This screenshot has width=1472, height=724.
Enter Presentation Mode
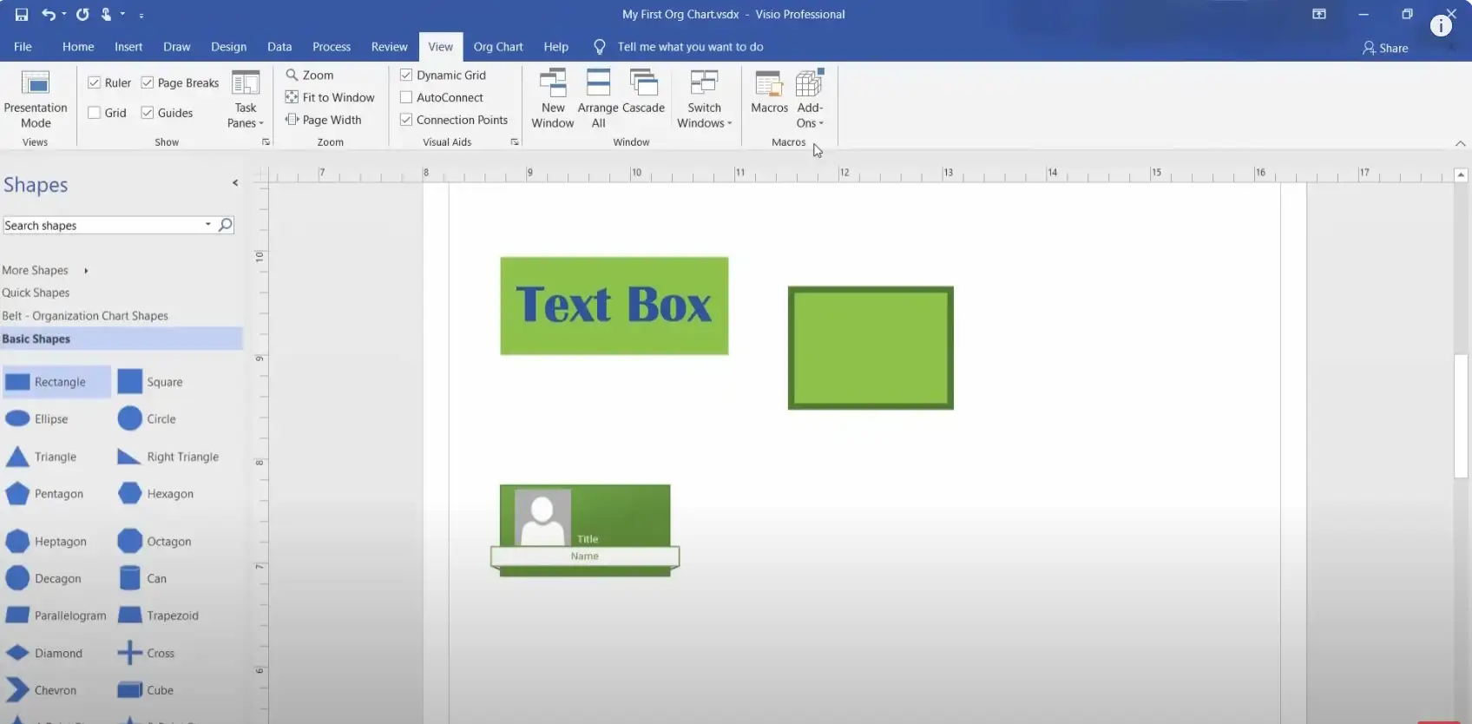pyautogui.click(x=36, y=98)
